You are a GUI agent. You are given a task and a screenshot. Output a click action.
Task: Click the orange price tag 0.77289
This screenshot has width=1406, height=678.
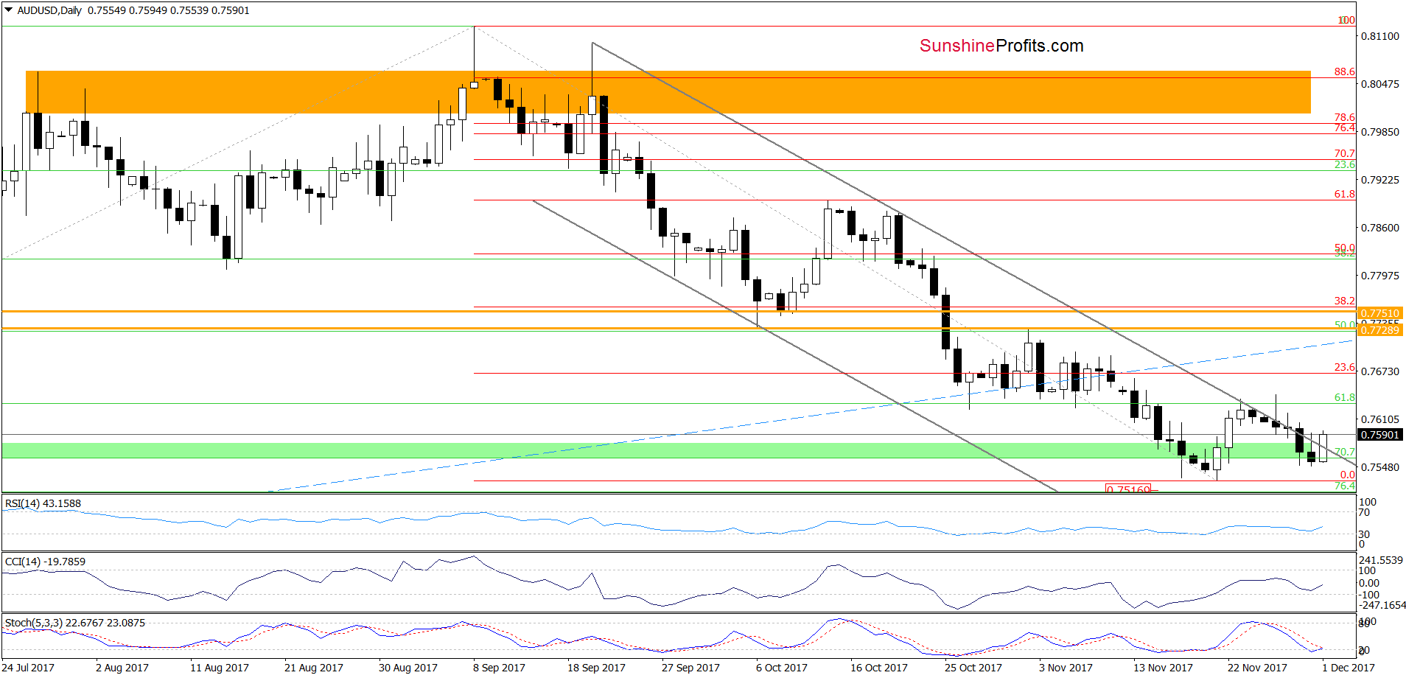(x=1379, y=330)
